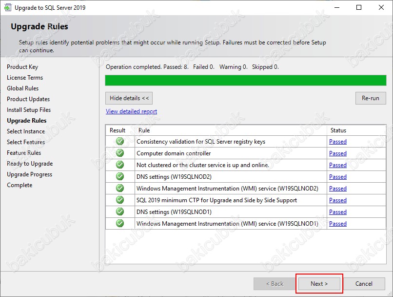Go to the previous step with Back

275,284
